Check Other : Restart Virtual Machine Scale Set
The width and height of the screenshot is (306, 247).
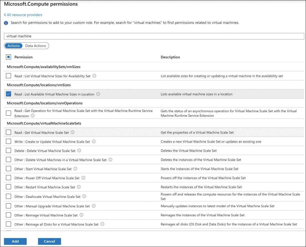[8, 187]
